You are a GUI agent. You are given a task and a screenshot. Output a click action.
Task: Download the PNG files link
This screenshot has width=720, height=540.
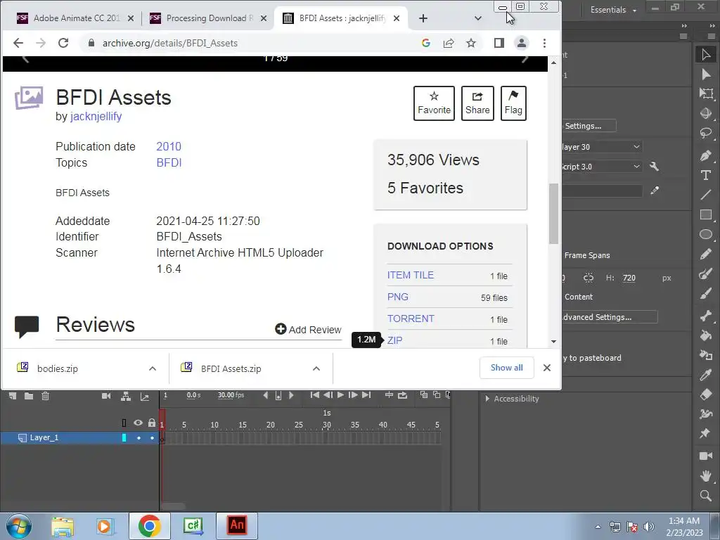point(398,297)
